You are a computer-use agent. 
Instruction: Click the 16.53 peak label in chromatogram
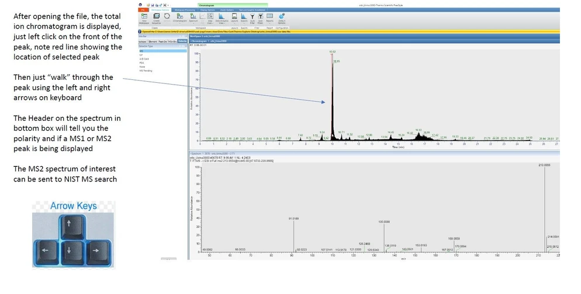coord(419,130)
